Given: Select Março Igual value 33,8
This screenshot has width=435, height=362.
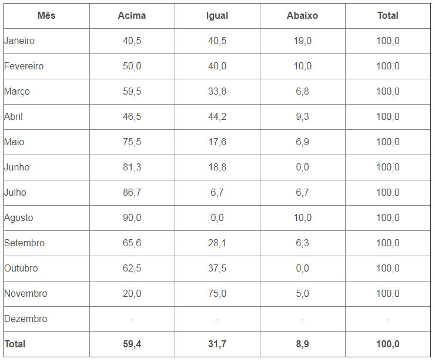Looking at the screenshot, I should pos(217,92).
